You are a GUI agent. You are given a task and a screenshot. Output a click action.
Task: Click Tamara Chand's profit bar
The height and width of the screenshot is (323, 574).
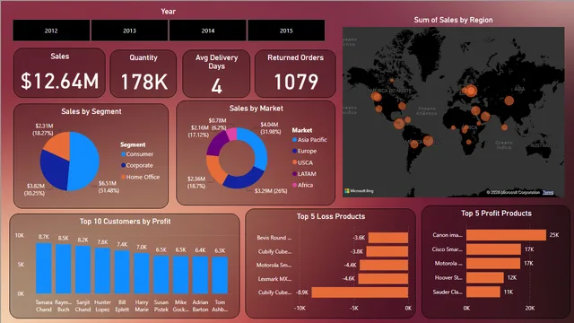pos(44,268)
